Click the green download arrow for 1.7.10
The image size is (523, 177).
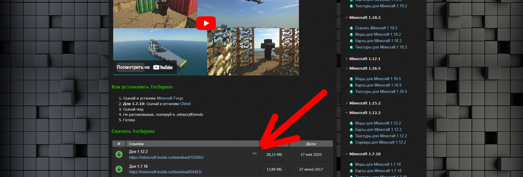click(x=119, y=169)
